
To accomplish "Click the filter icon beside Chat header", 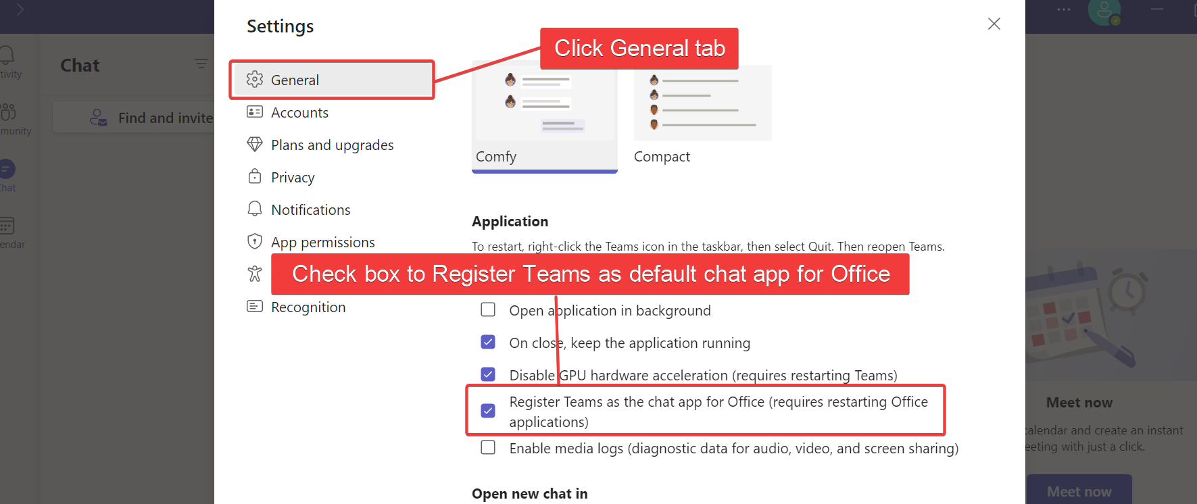I will pos(201,64).
